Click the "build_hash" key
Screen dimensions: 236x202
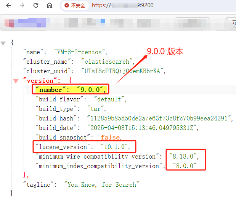point(56,118)
